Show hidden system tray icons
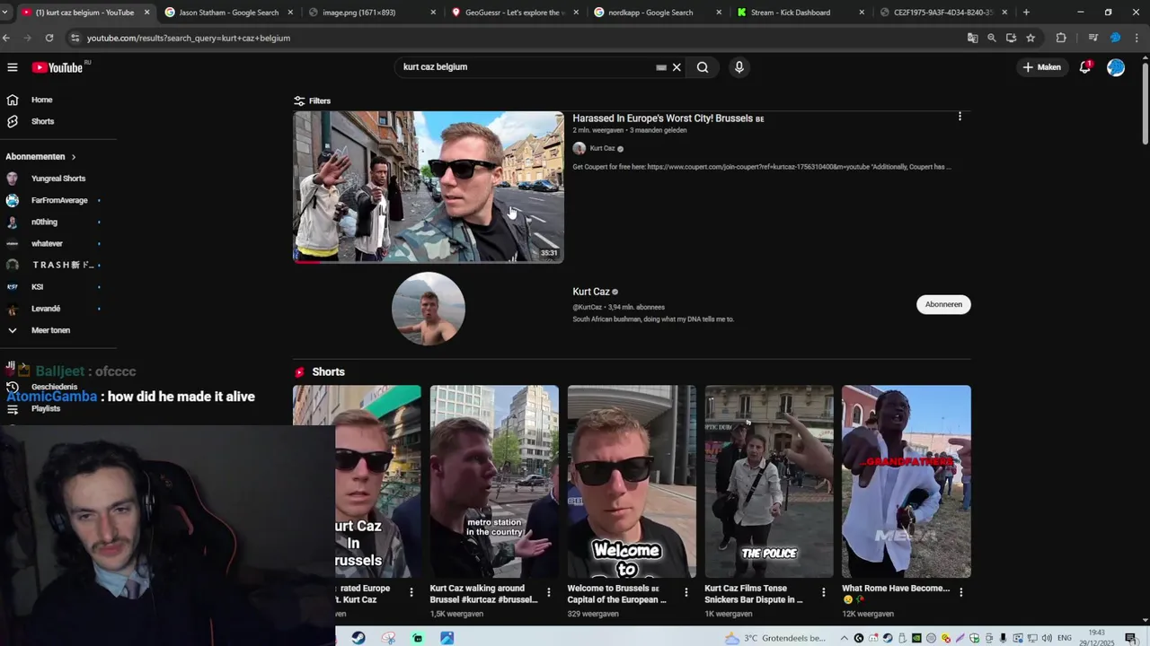 tap(844, 638)
